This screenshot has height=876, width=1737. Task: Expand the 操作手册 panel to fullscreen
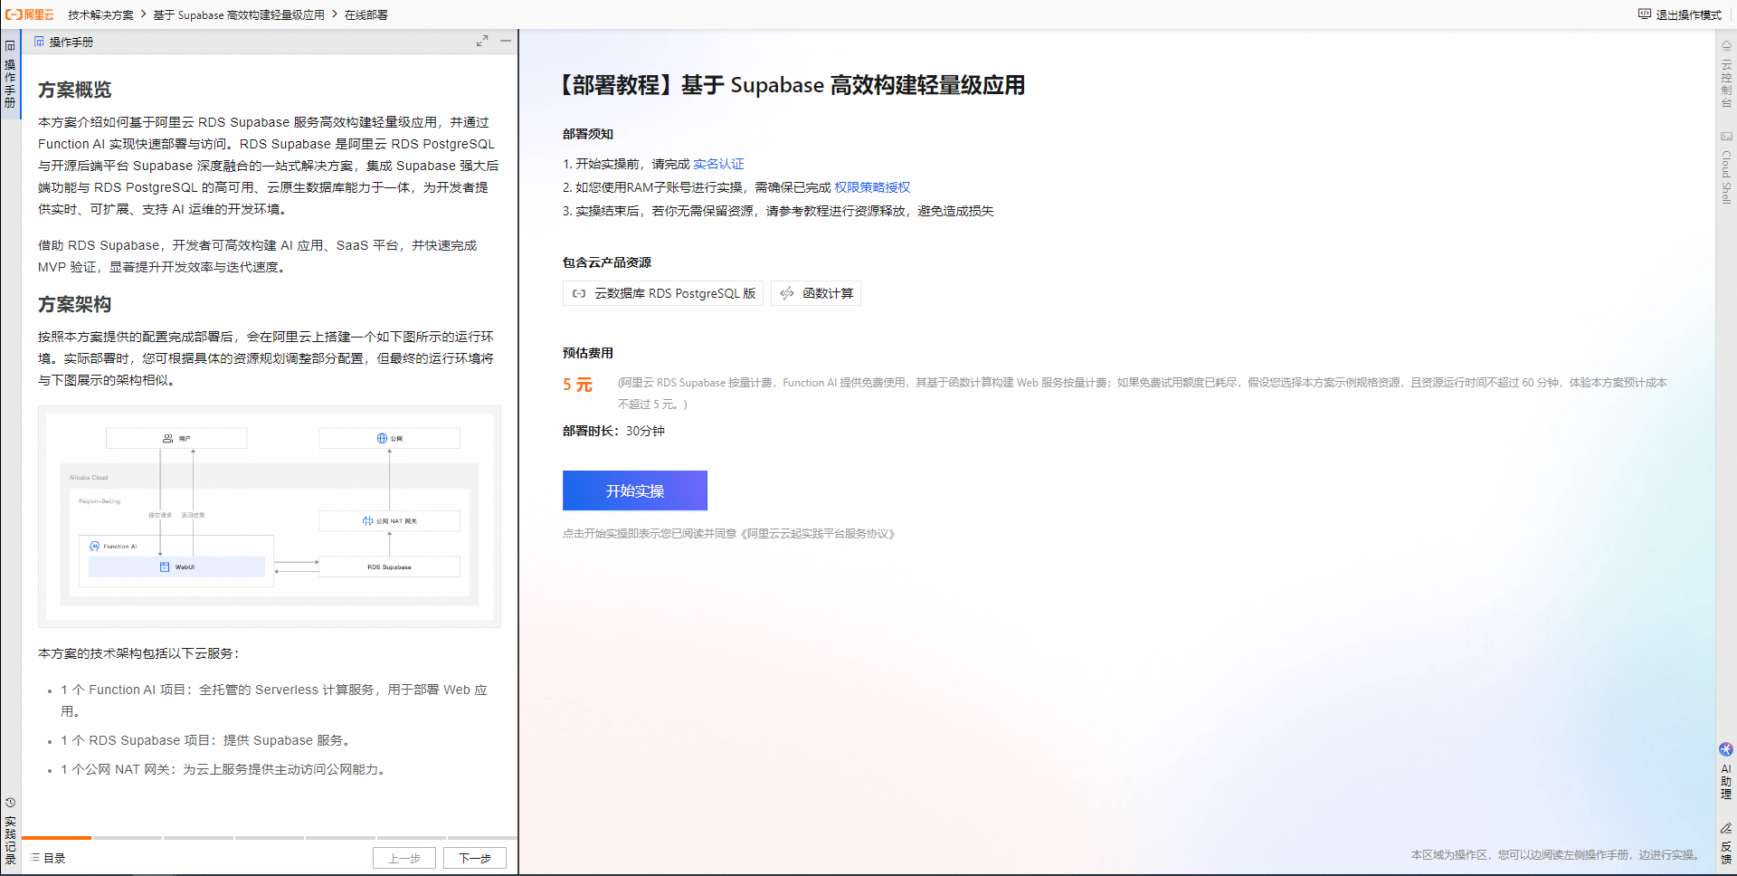pos(482,41)
